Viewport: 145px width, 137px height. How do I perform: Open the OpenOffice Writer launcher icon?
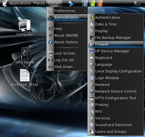point(85,3)
